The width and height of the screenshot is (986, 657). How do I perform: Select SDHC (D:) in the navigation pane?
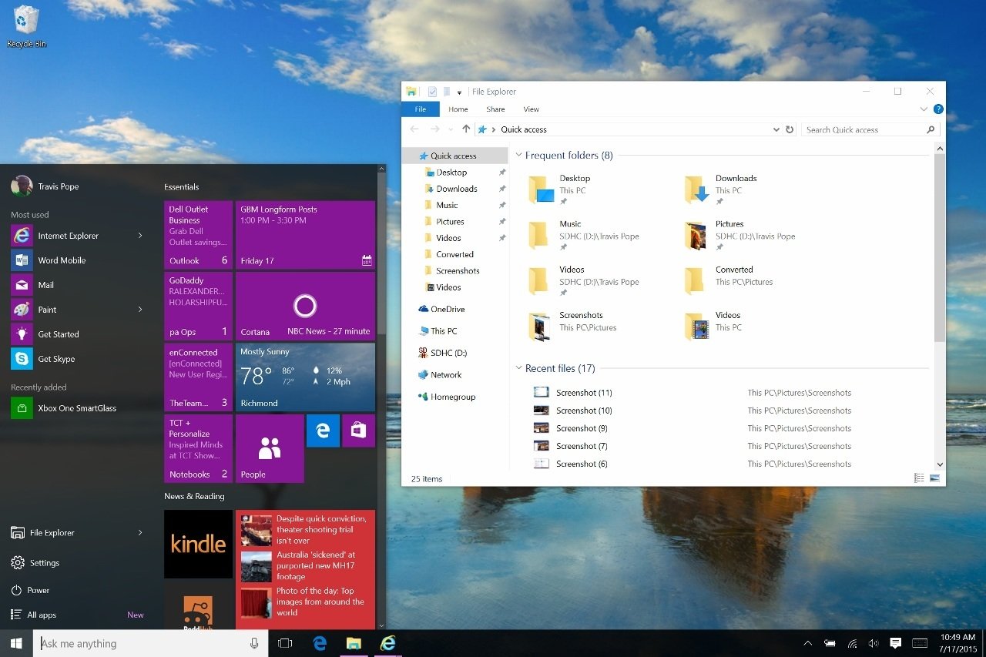pos(442,353)
